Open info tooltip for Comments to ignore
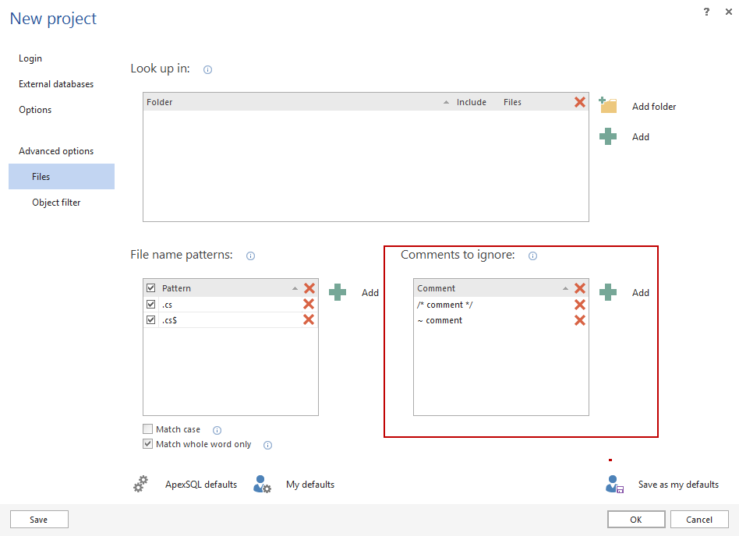 [532, 256]
